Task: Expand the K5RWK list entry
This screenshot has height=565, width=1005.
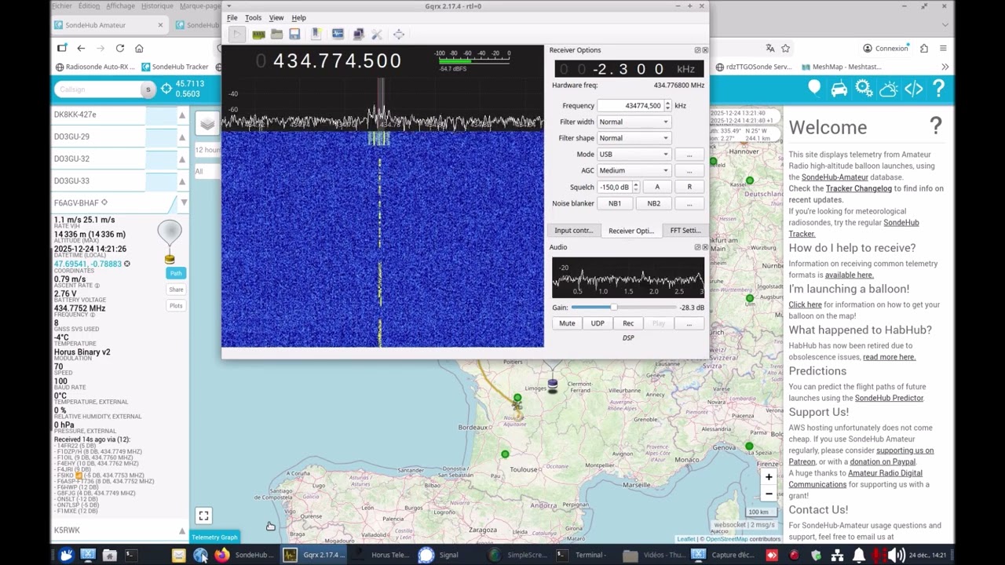Action: pyautogui.click(x=182, y=530)
